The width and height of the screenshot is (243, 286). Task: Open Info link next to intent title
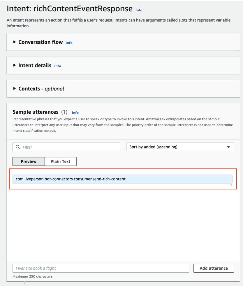pyautogui.click(x=139, y=10)
